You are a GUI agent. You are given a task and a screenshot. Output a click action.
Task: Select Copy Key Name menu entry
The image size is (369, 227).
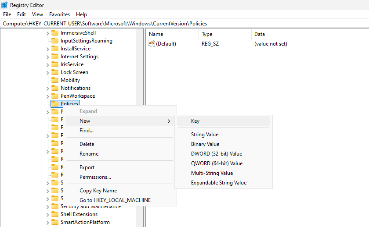[98, 191]
